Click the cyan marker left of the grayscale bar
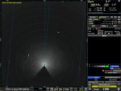Screen dimensions: 121x91 tap(90, 66)
